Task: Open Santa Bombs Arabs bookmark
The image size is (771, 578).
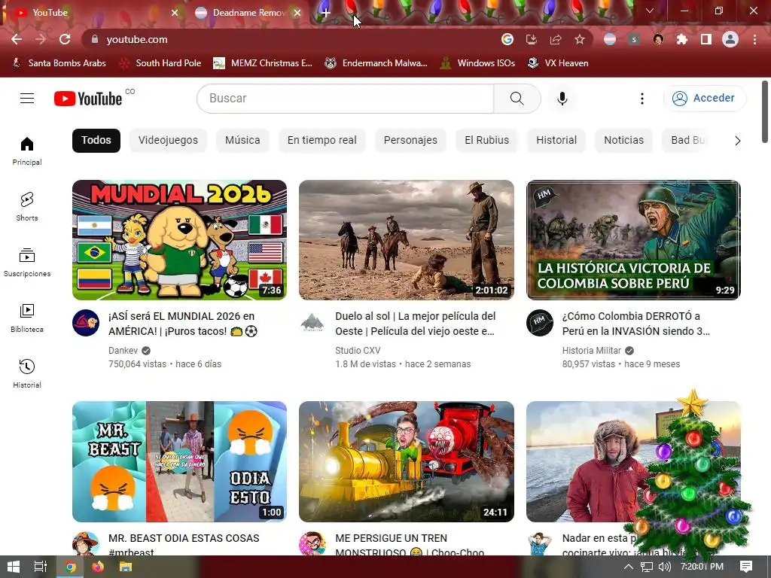Action: [x=59, y=63]
